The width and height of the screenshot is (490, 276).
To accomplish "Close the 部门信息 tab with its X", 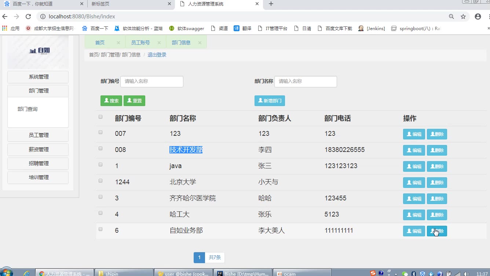I will point(200,43).
